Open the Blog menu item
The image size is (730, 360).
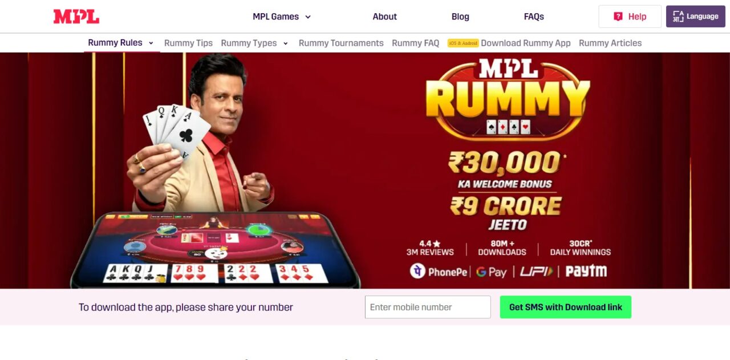pos(460,17)
